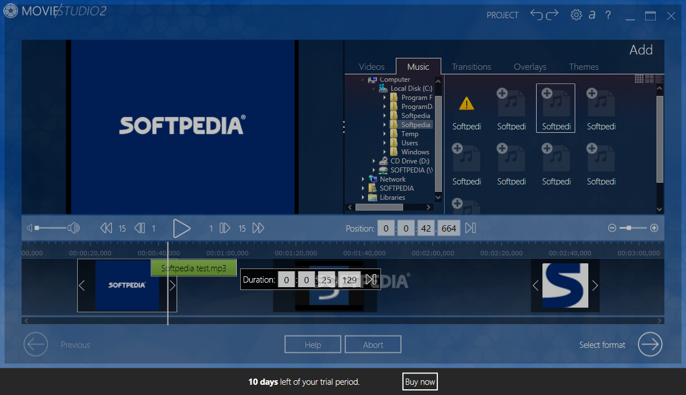Open the settings gear
This screenshot has width=686, height=395.
(576, 15)
